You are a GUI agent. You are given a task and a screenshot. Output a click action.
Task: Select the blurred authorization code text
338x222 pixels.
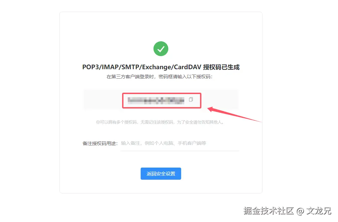click(x=156, y=100)
